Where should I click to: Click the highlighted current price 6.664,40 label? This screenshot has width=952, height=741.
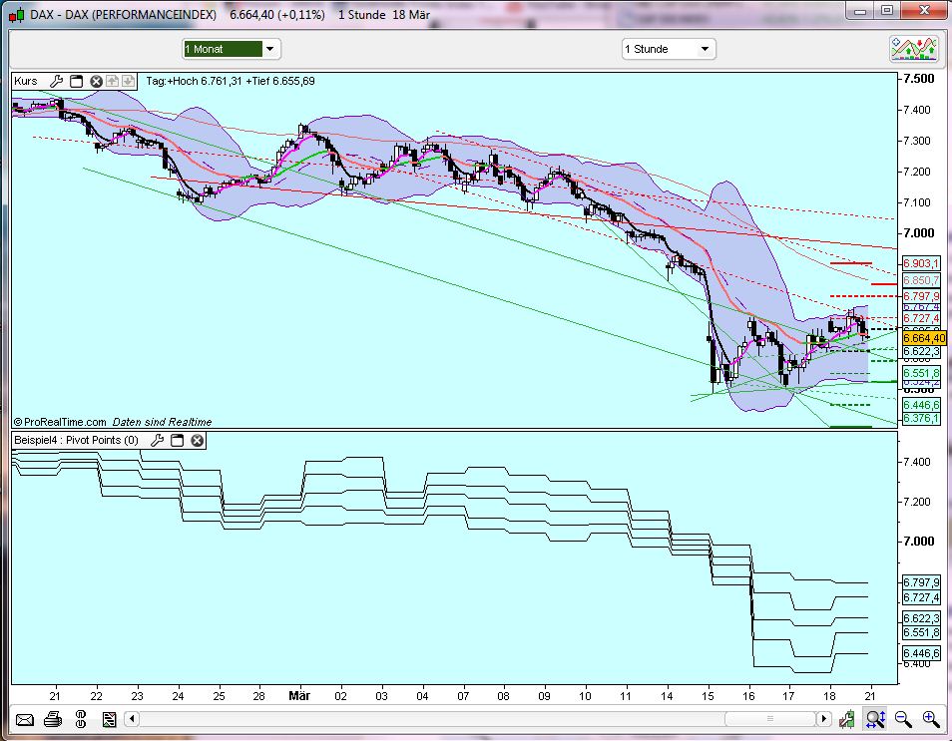click(x=924, y=338)
